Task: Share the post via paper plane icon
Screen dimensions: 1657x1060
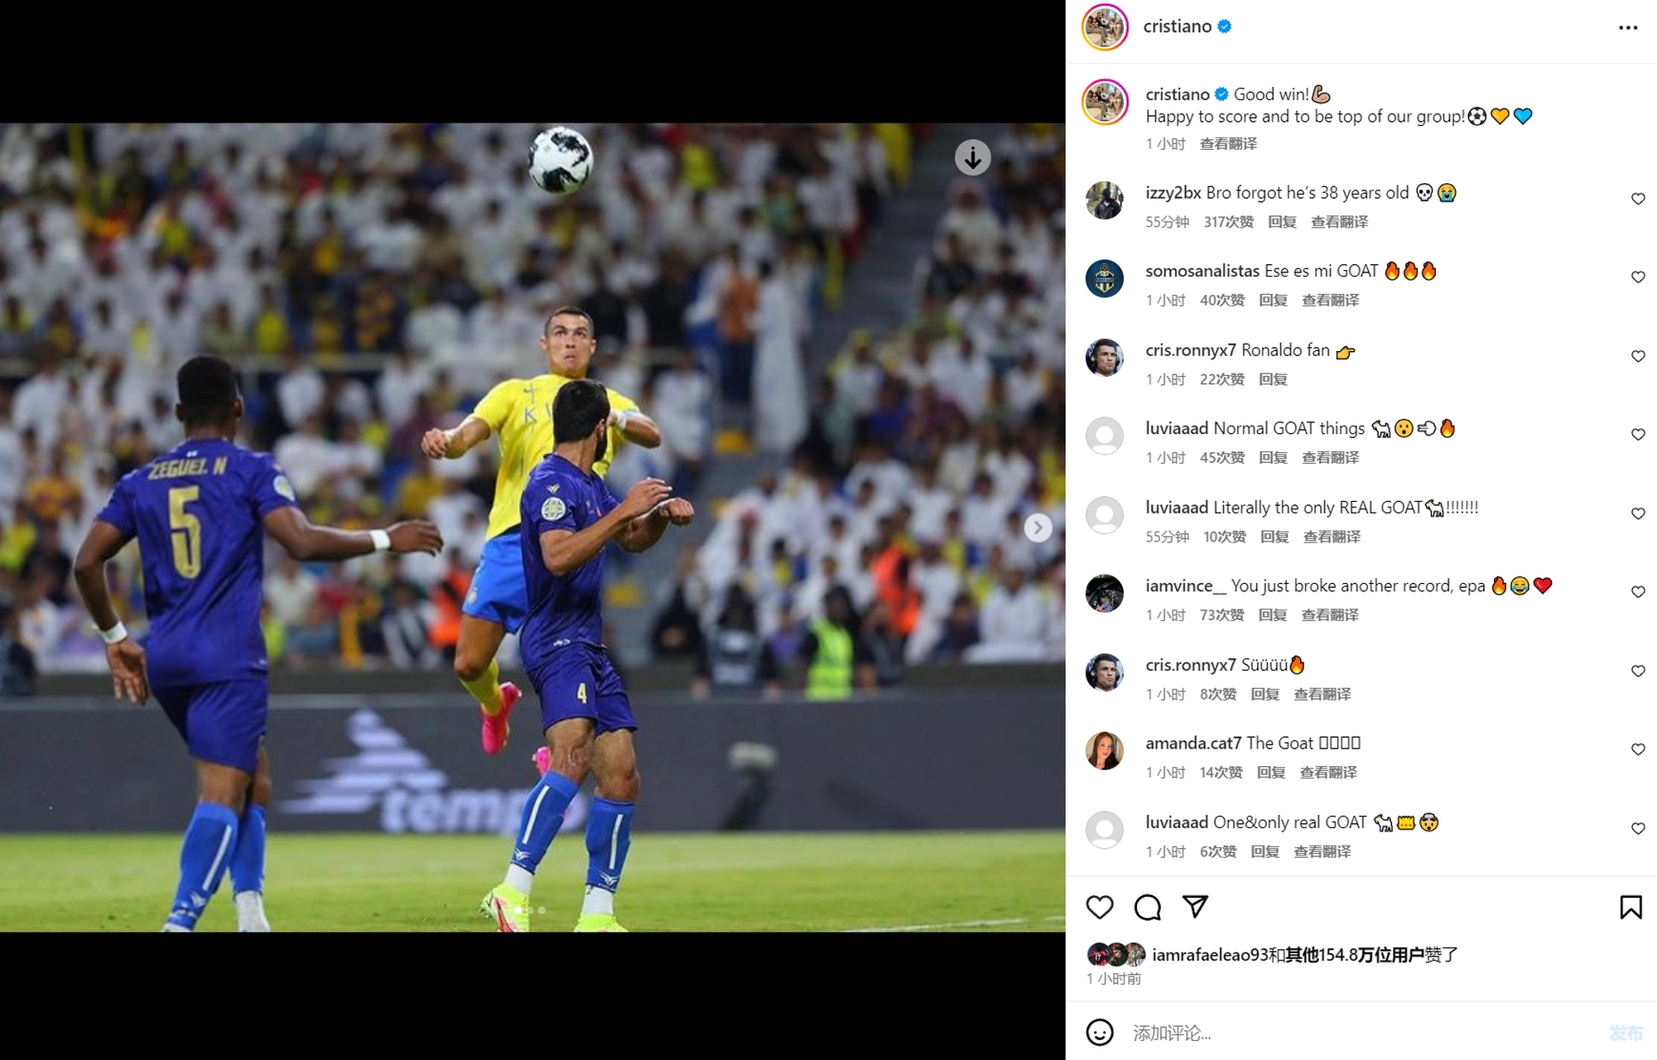Action: point(1195,906)
